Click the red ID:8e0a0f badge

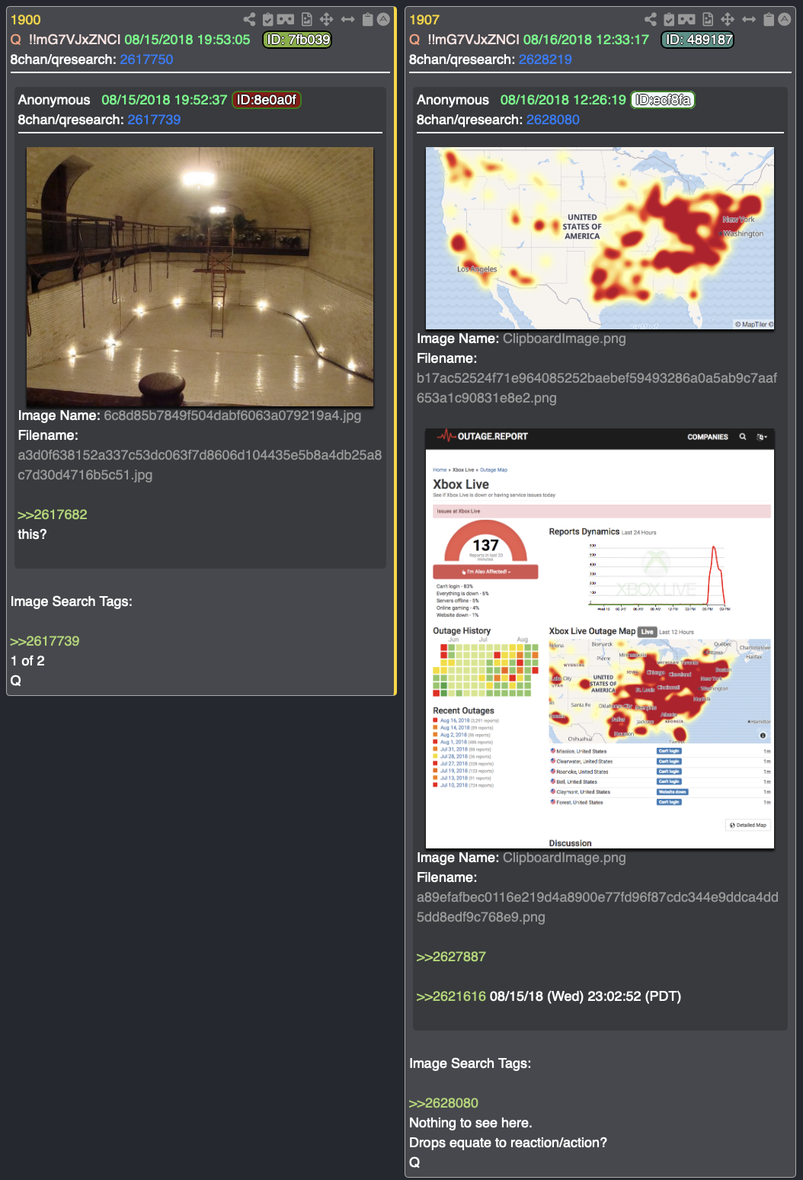(267, 100)
